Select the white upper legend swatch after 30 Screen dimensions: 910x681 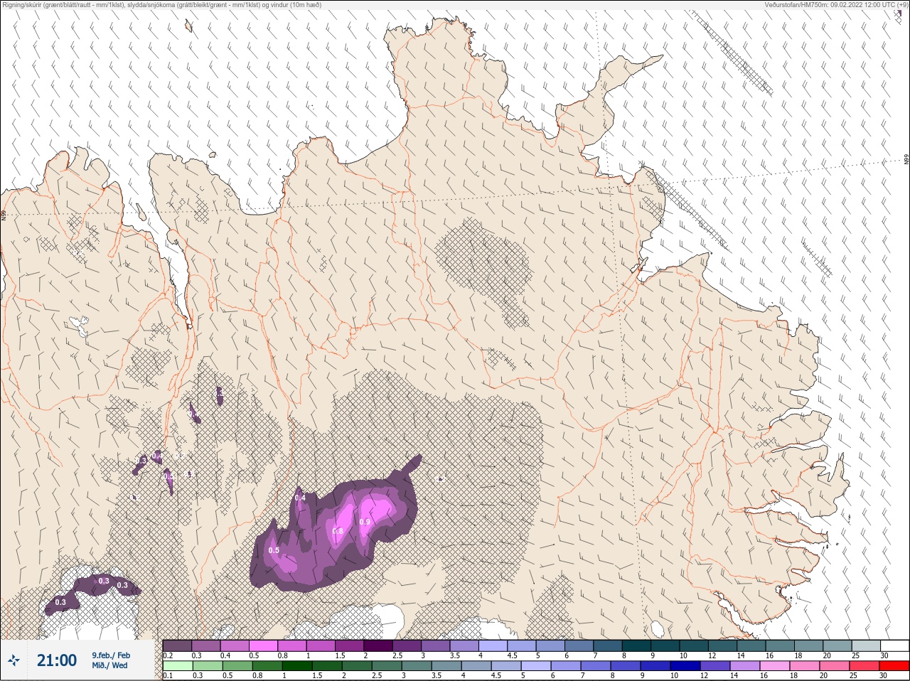point(894,645)
